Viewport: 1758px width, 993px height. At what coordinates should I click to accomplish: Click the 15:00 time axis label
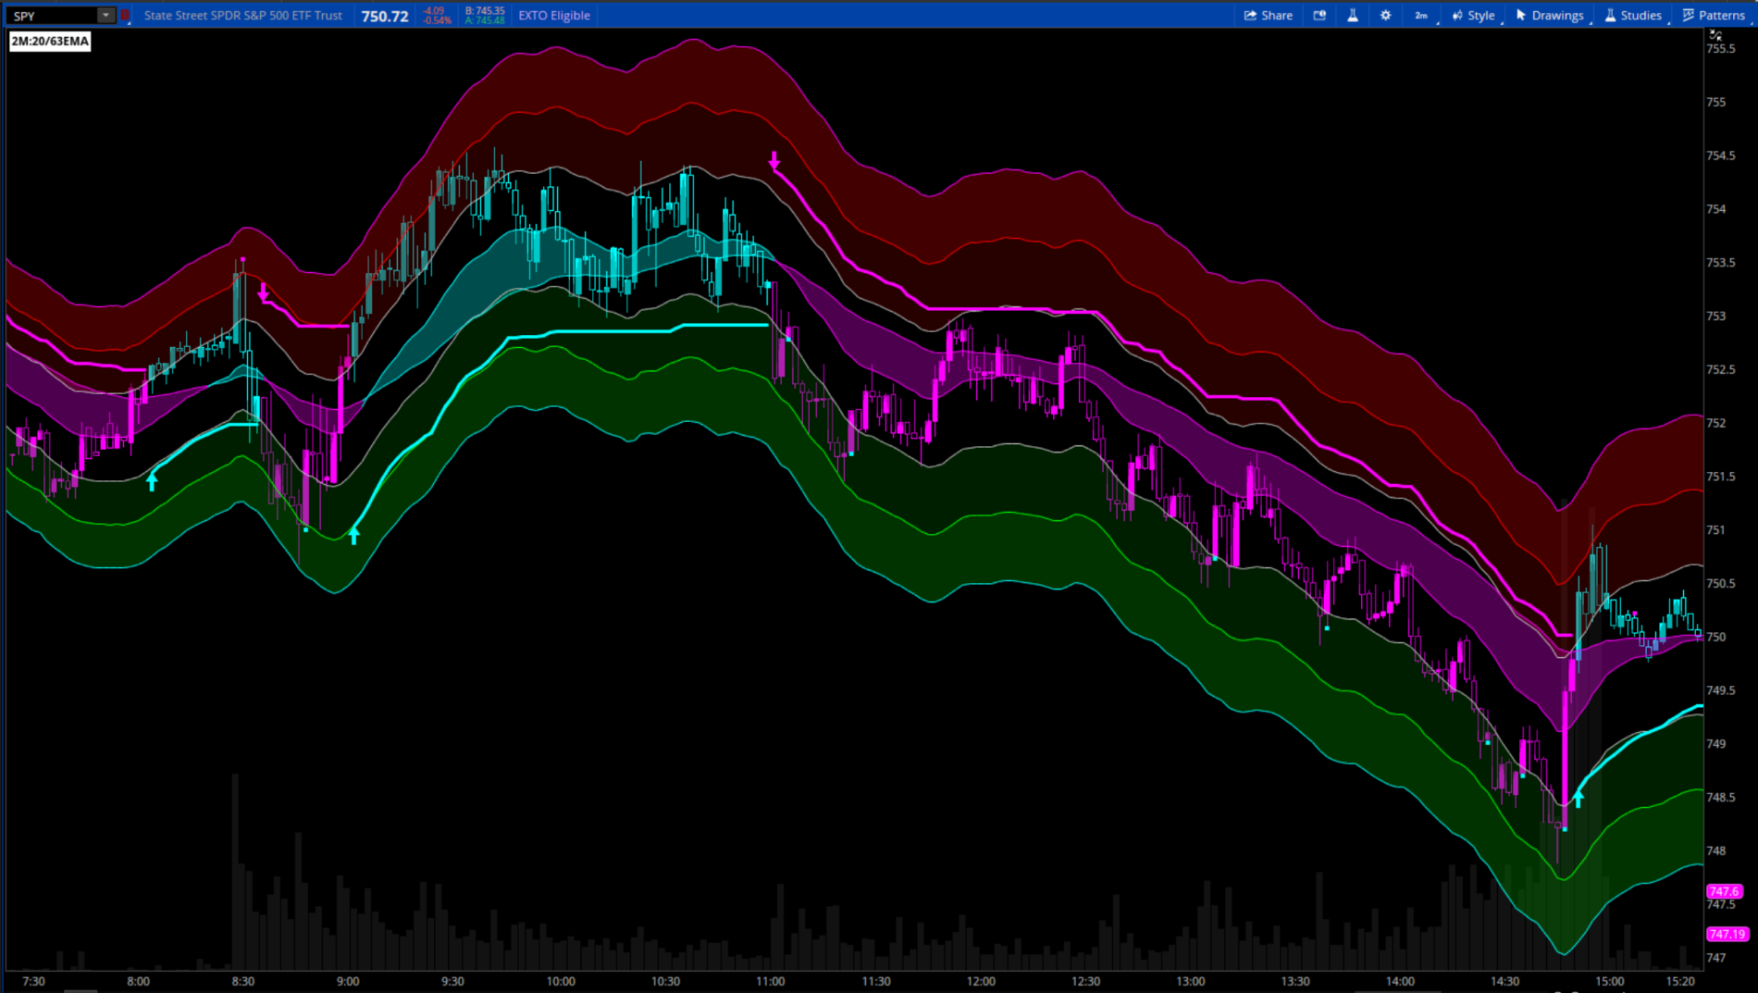click(x=1609, y=981)
